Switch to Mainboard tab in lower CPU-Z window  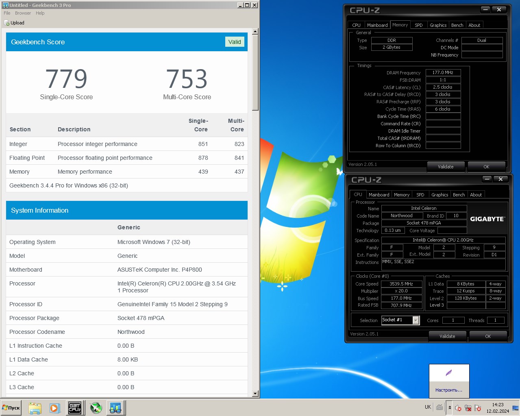pos(379,195)
